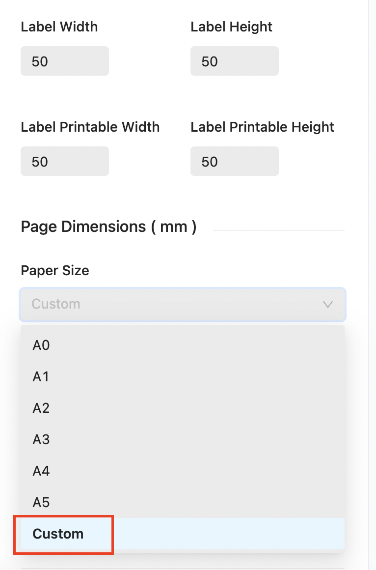Click the Paper Size field label

pos(55,270)
